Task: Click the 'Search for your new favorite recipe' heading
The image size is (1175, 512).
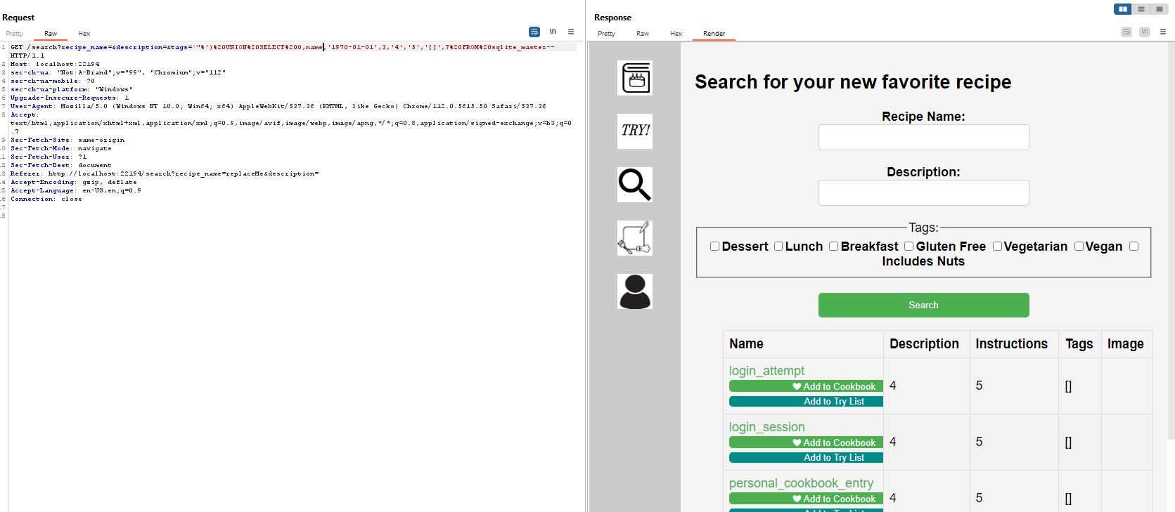Action: [x=853, y=82]
